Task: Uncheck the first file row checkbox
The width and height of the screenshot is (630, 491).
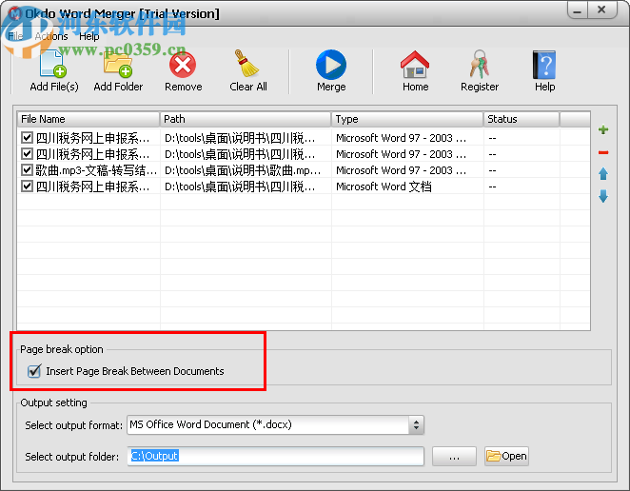Action: tap(27, 138)
